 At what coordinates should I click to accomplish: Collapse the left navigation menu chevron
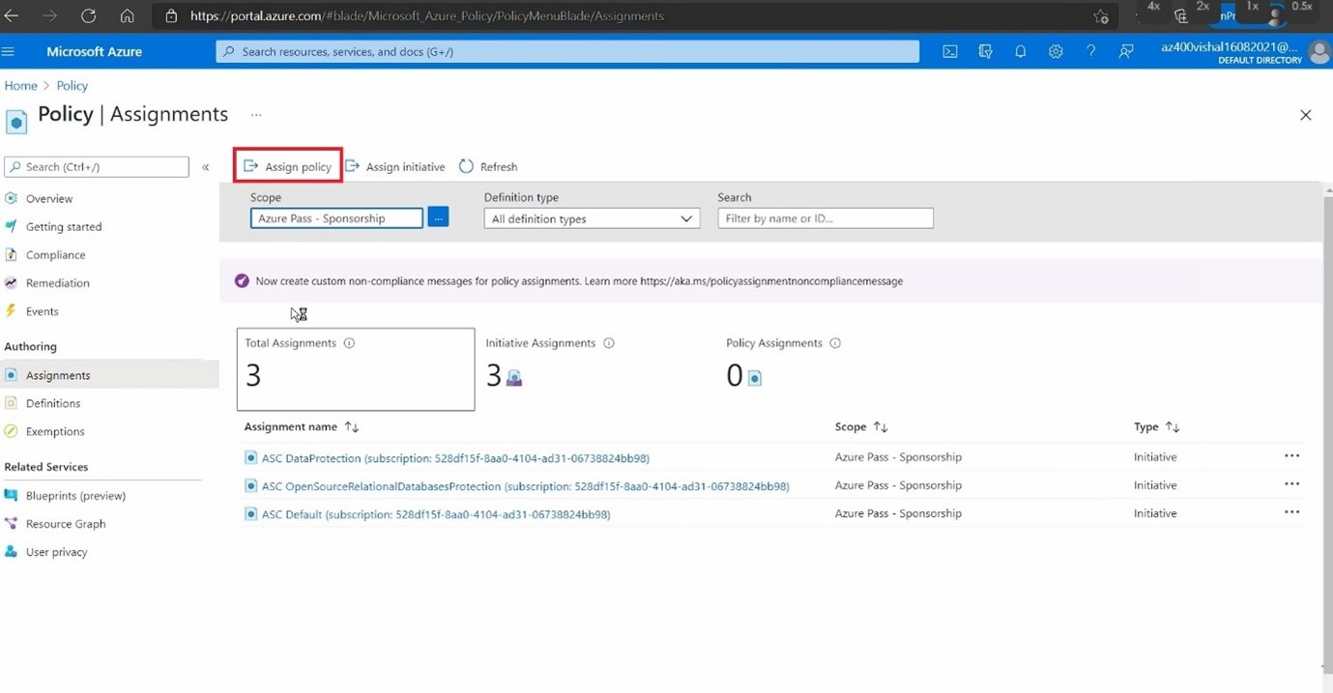tap(205, 167)
